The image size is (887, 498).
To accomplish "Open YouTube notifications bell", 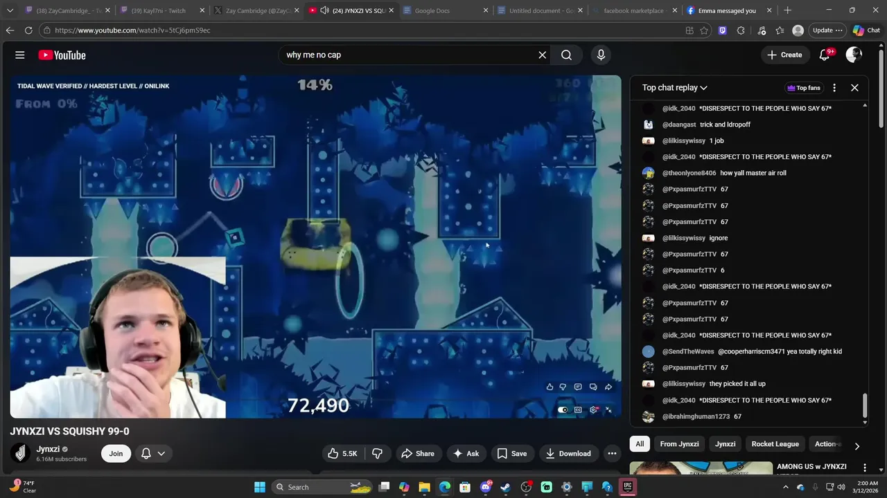I will [x=825, y=55].
